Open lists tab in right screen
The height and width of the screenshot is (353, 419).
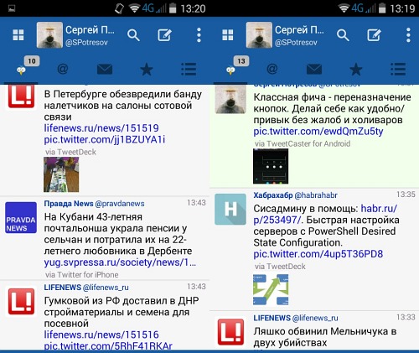[x=398, y=69]
